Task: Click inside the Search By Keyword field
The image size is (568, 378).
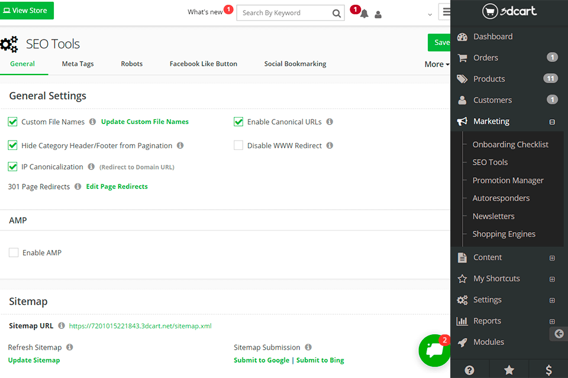Action: 284,12
